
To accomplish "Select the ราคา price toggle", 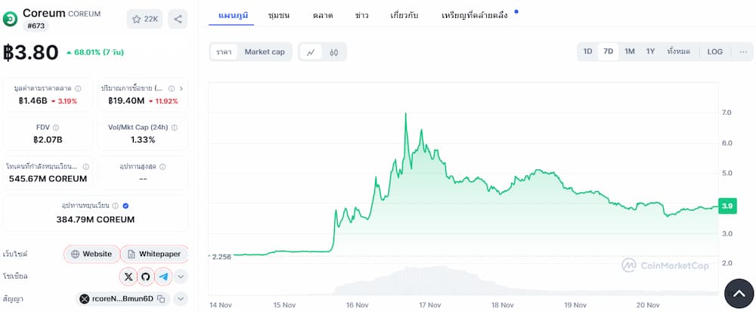I will (225, 52).
